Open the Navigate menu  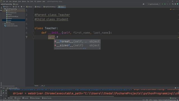point(15,1)
